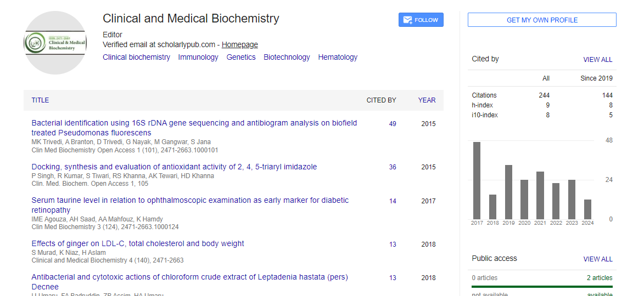
Task: Click the i10-index metric label
Action: coord(485,115)
